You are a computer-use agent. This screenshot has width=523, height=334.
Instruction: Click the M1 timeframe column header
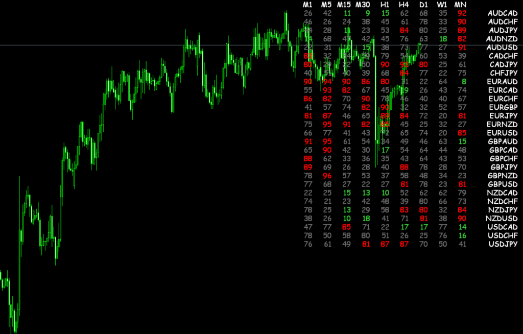pos(307,5)
